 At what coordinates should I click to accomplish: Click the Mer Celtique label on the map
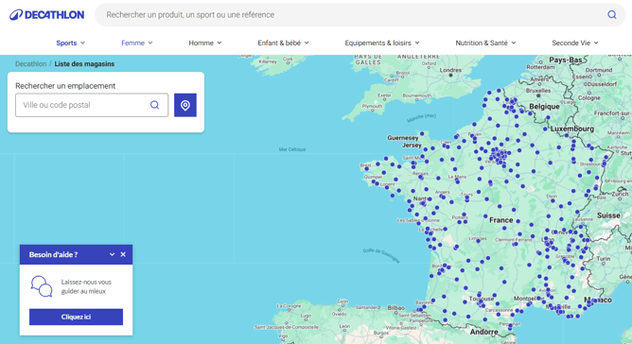[292, 149]
